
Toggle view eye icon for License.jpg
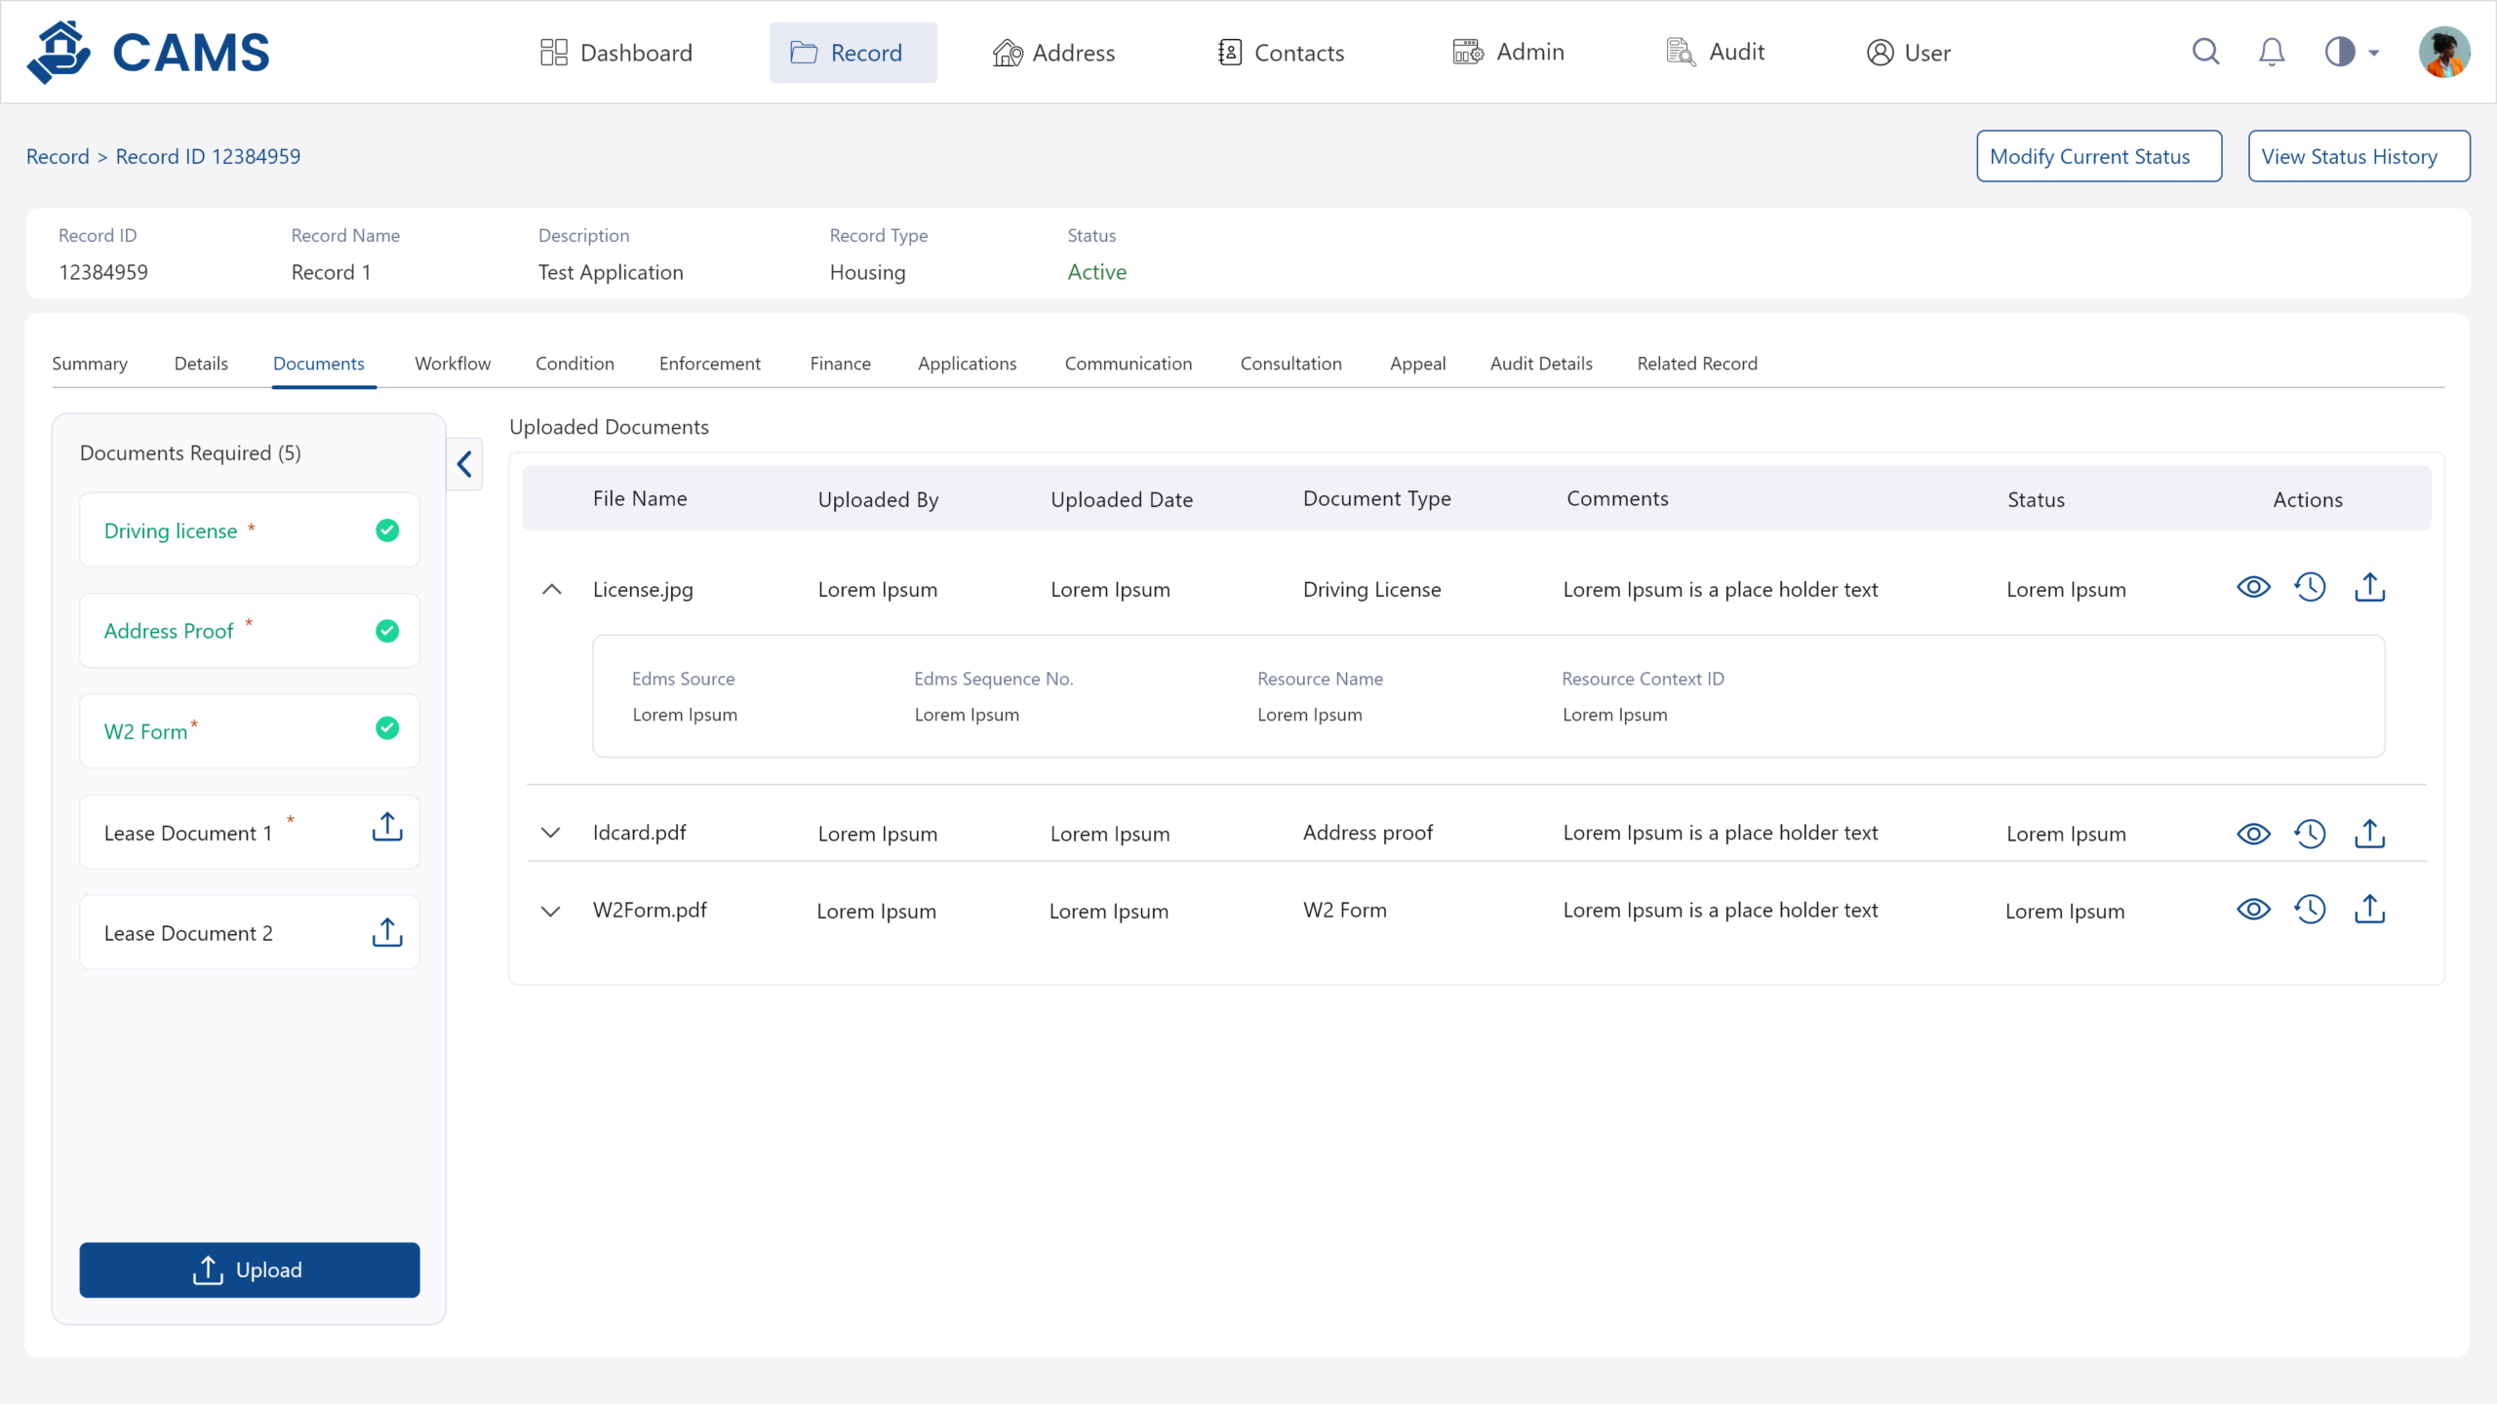tap(2253, 588)
